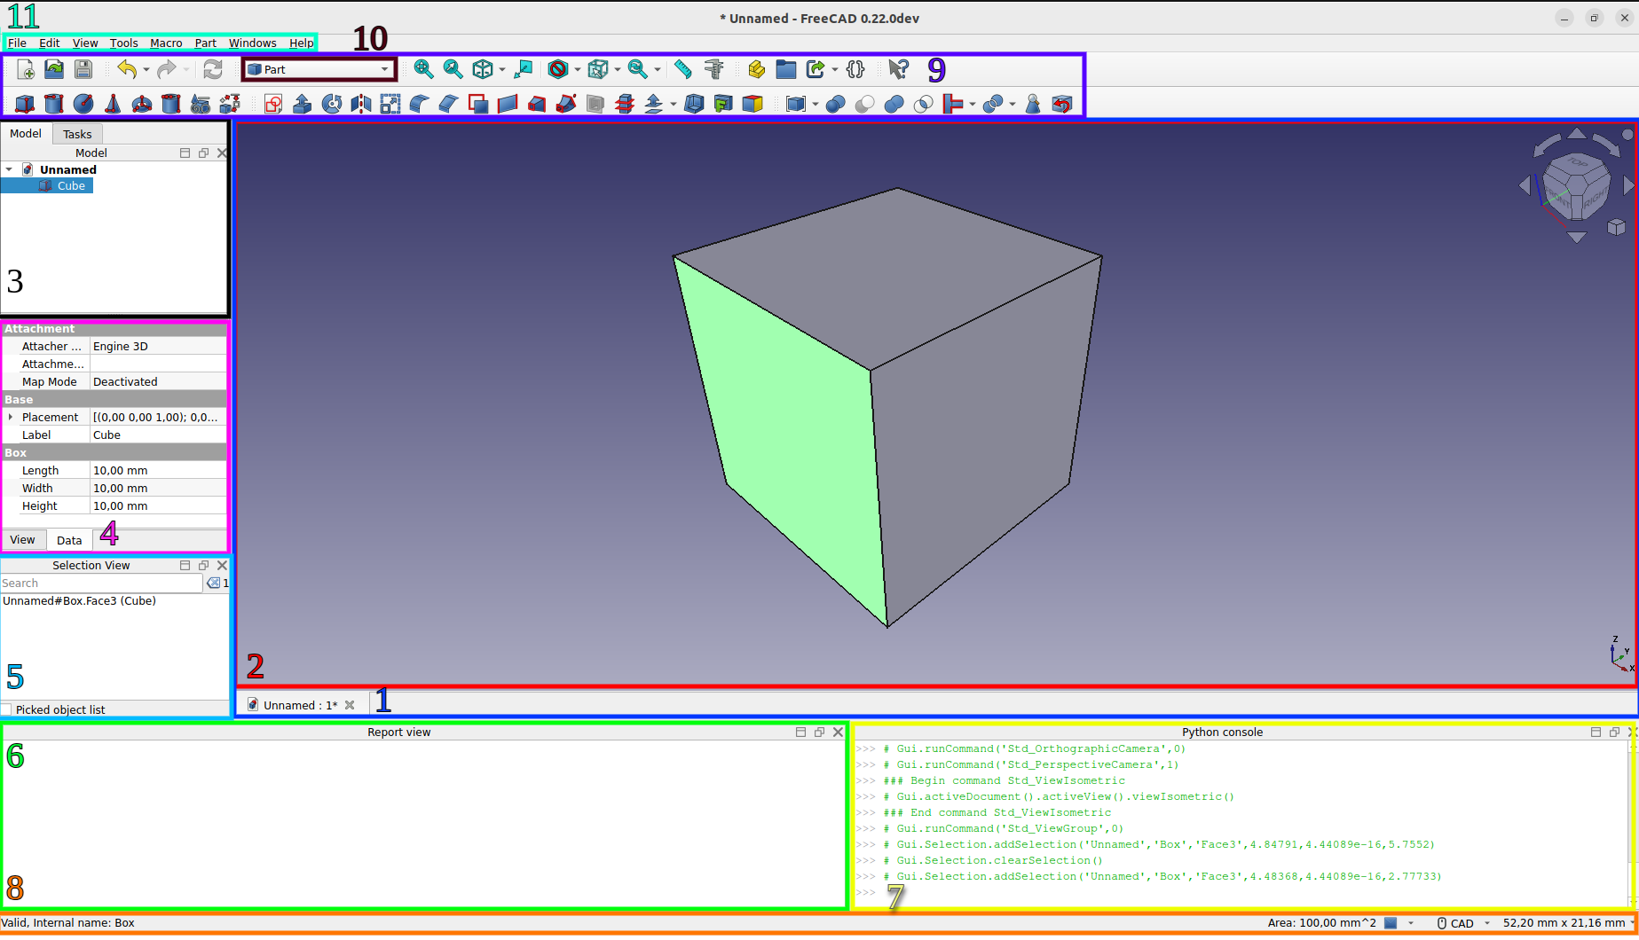
Task: Create a cylinder primitive
Action: click(54, 104)
